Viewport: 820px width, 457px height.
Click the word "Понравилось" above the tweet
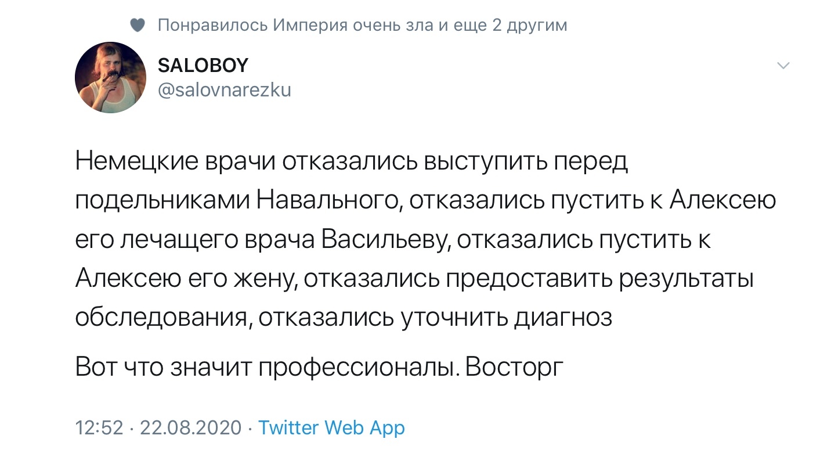coord(213,25)
